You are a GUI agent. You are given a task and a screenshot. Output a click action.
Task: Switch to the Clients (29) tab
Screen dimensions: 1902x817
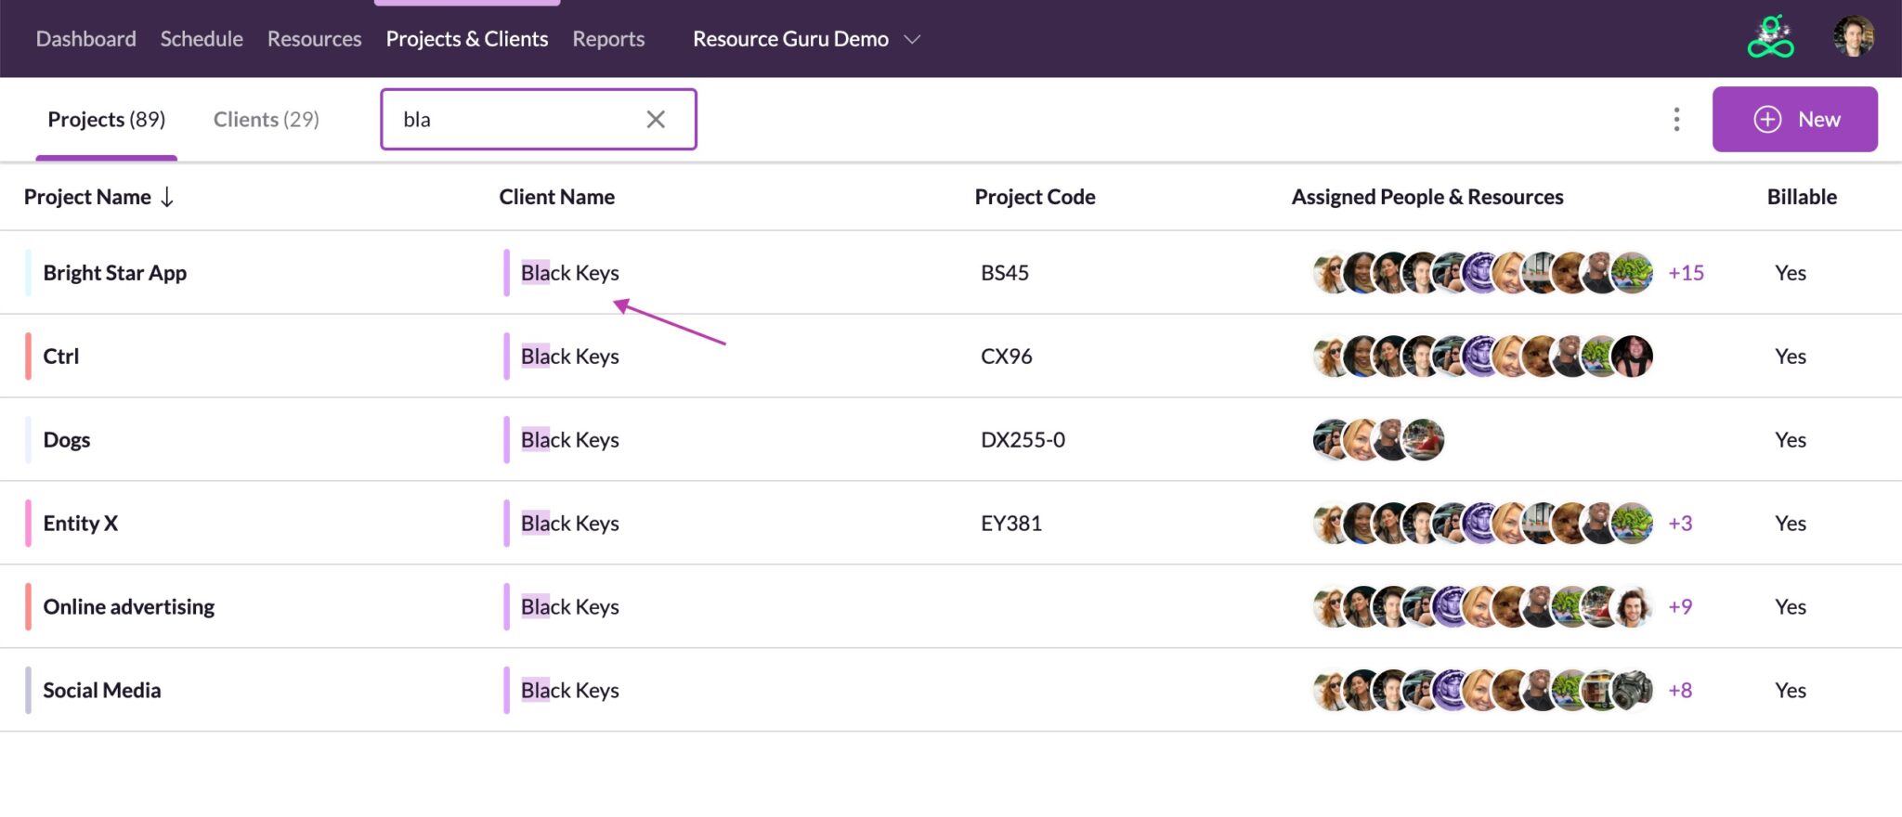(267, 119)
